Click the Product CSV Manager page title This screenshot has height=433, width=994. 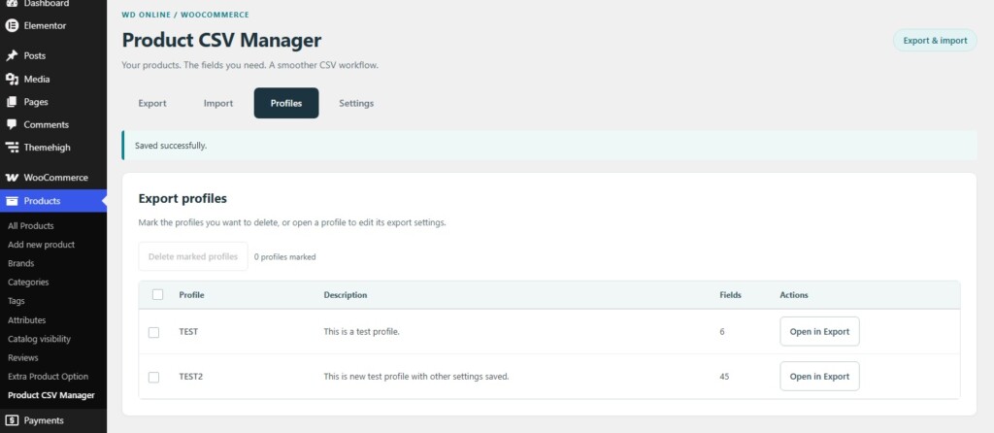221,40
